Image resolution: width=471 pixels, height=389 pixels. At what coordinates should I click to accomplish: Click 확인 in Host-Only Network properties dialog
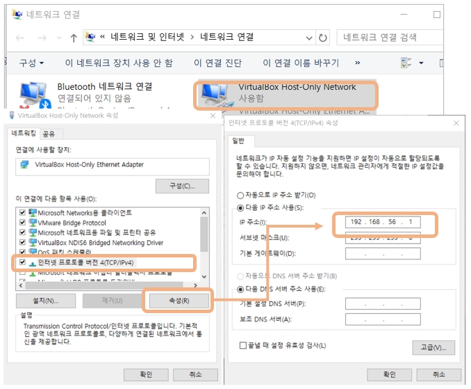click(146, 374)
